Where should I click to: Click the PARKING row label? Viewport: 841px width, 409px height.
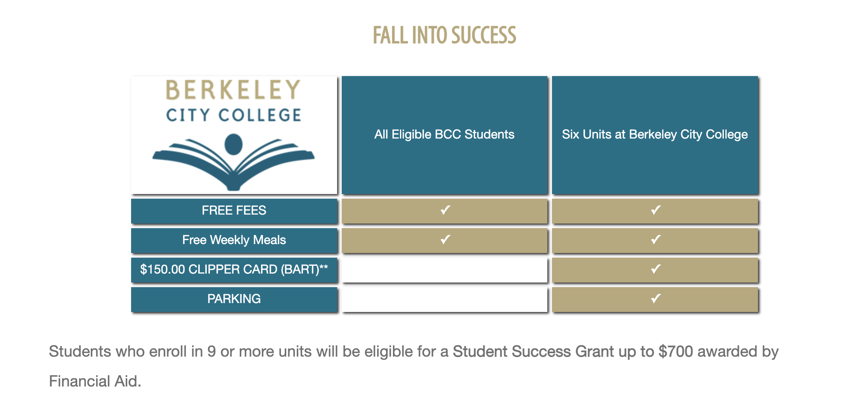coord(234,299)
